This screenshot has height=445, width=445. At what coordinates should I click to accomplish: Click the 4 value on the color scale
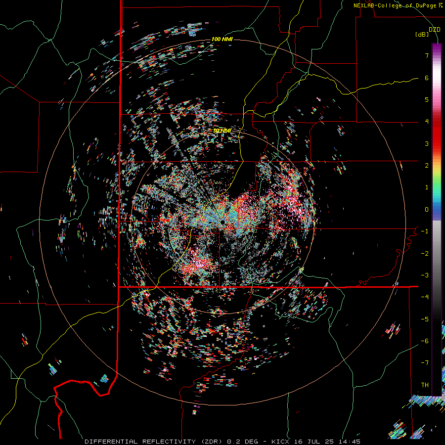tap(427, 122)
